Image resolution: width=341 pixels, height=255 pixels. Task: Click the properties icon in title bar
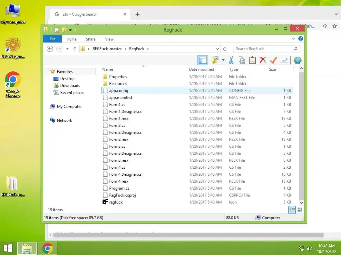click(x=57, y=30)
